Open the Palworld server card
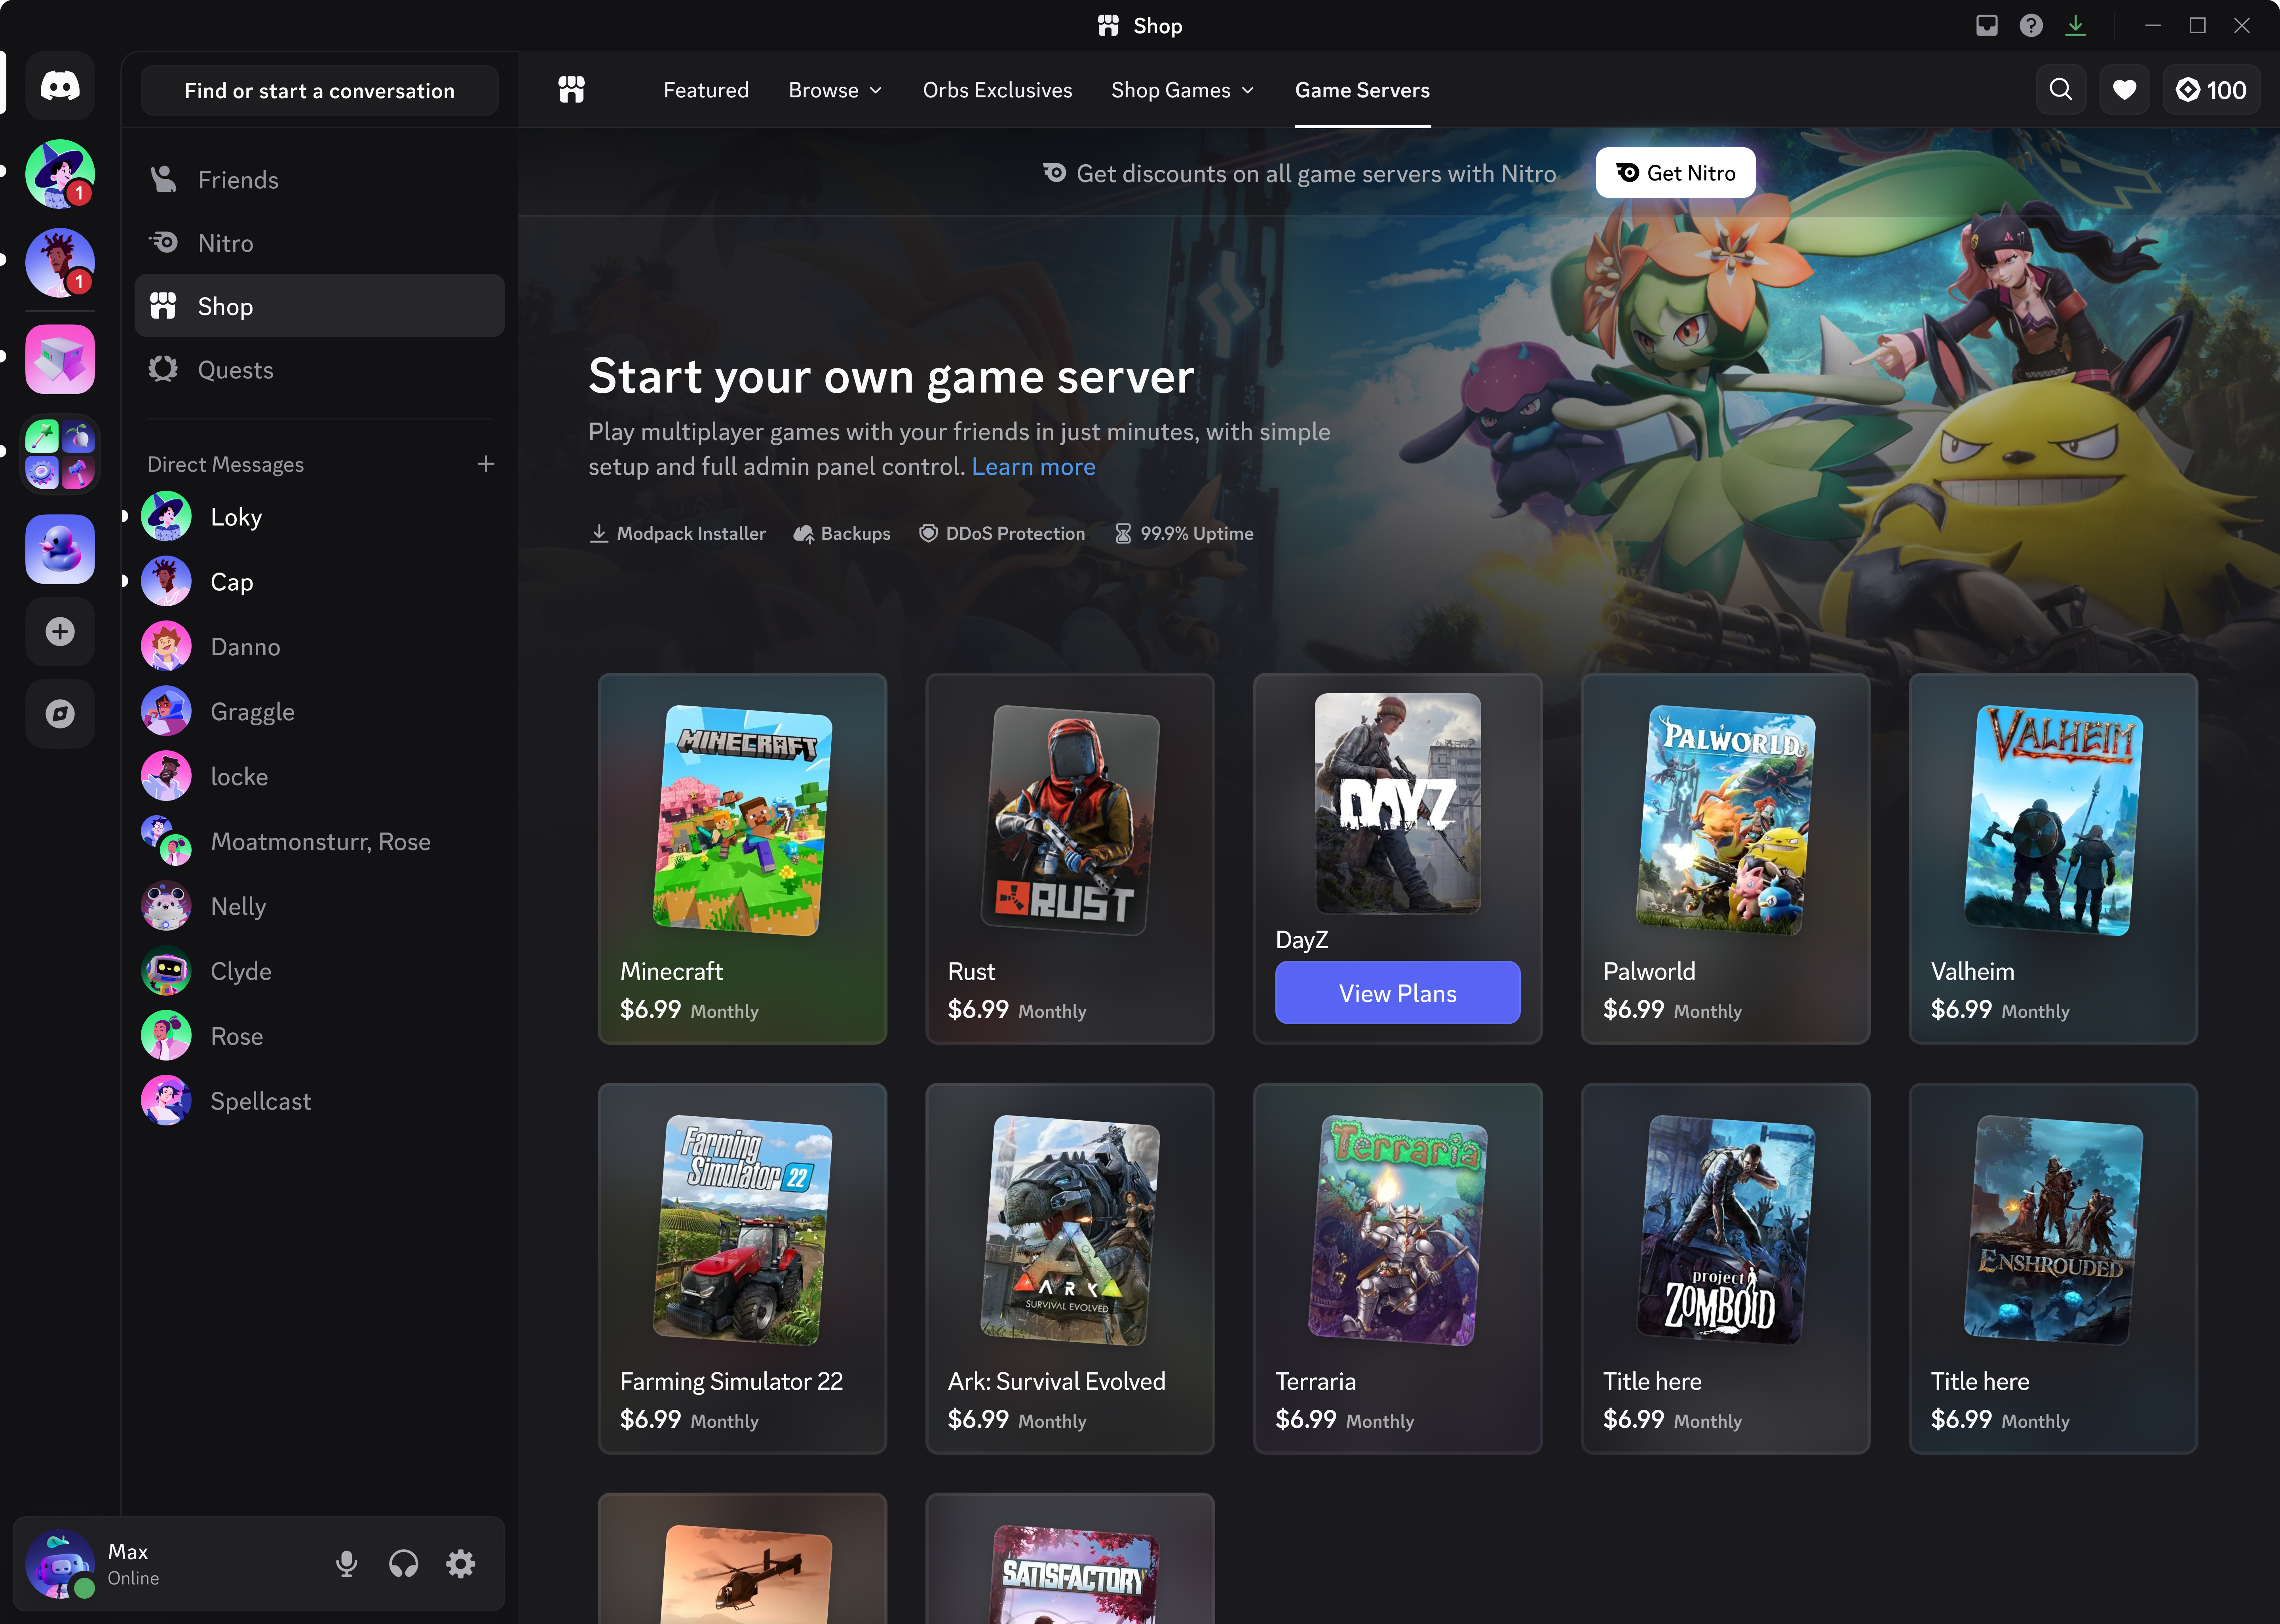Screen dimensions: 2280x1624 [x=1725, y=859]
